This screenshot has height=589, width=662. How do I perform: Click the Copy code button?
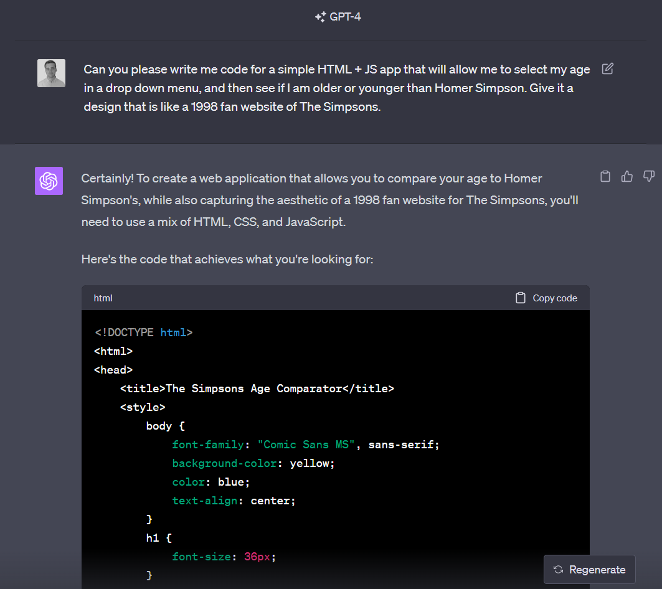(x=546, y=298)
